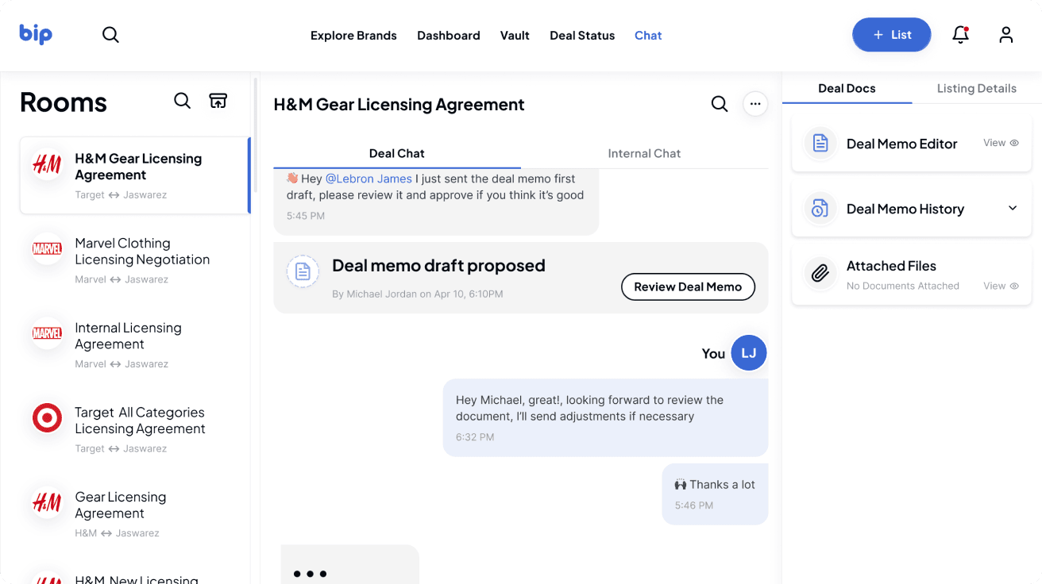Open the chat more options ellipsis

[755, 104]
